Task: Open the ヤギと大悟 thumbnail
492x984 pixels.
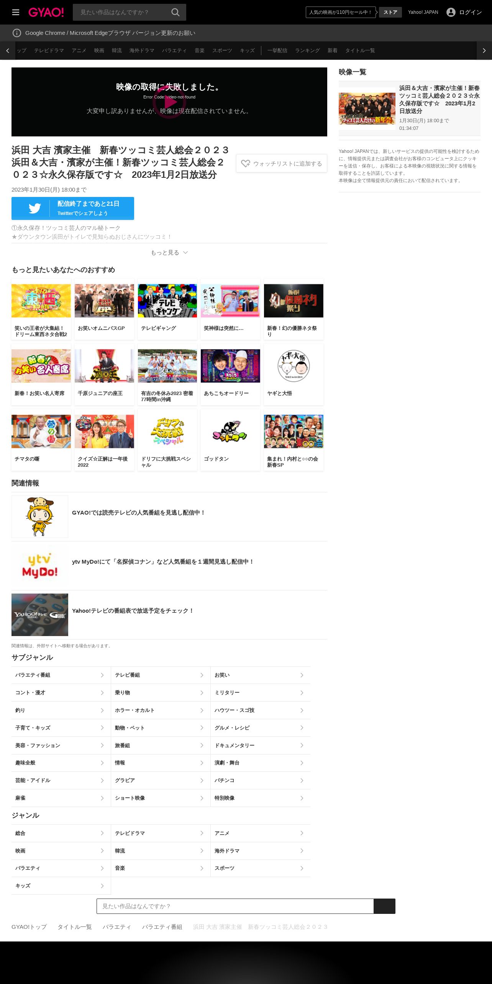Action: [x=294, y=366]
